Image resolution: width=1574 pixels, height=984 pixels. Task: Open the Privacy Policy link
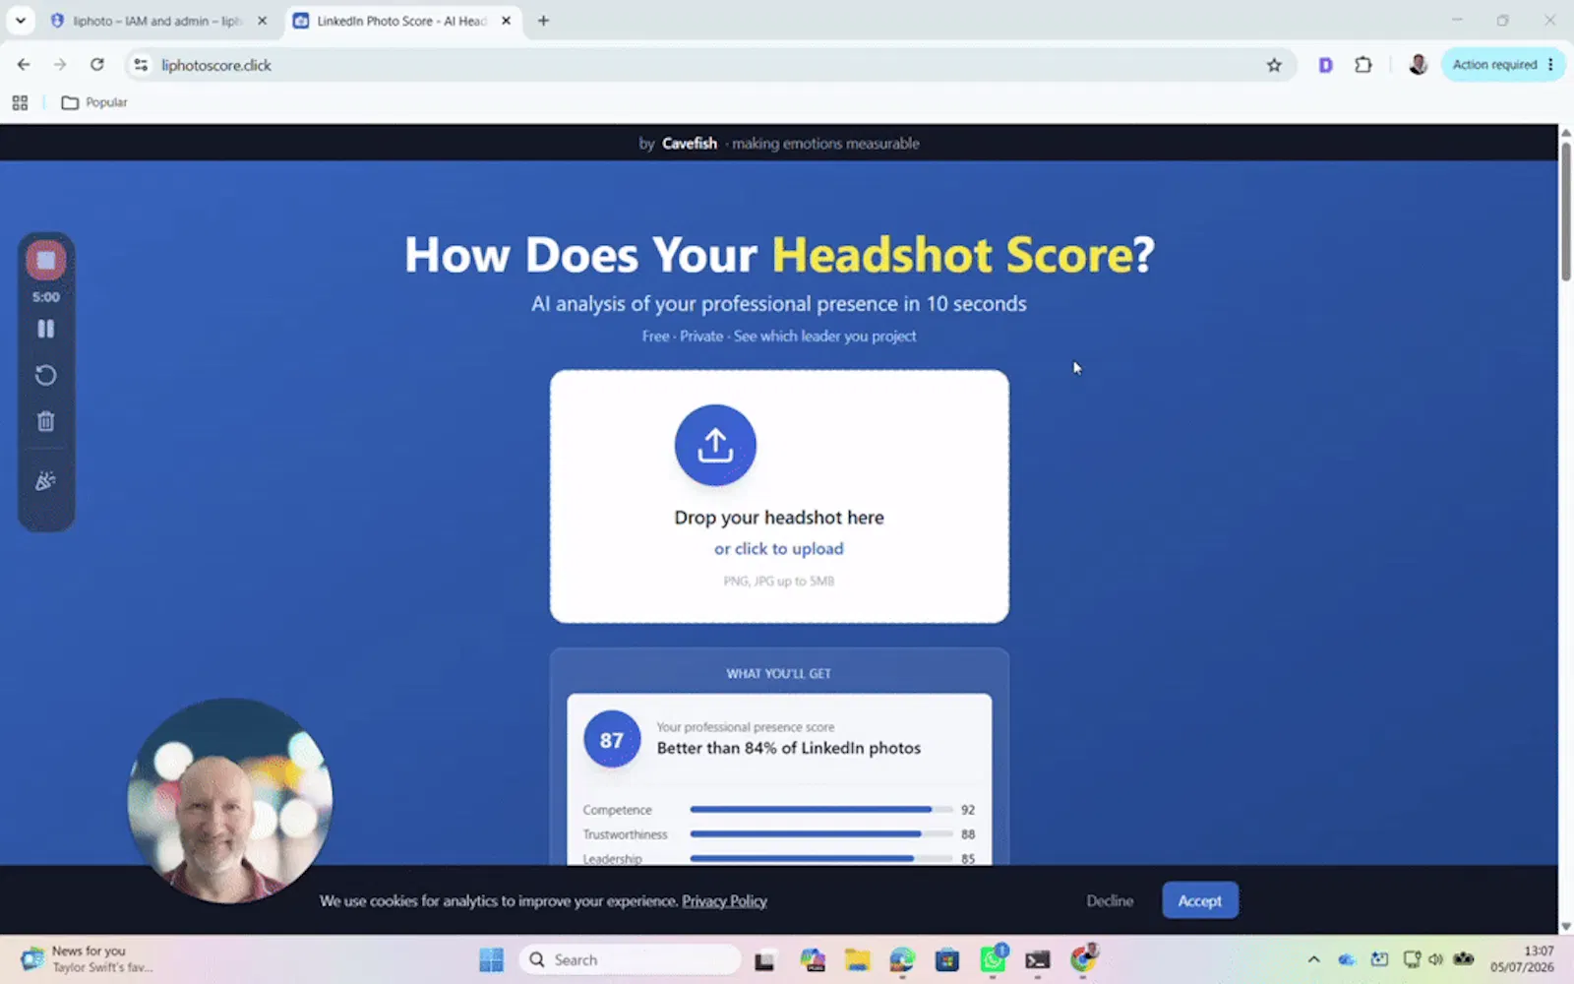(x=724, y=901)
